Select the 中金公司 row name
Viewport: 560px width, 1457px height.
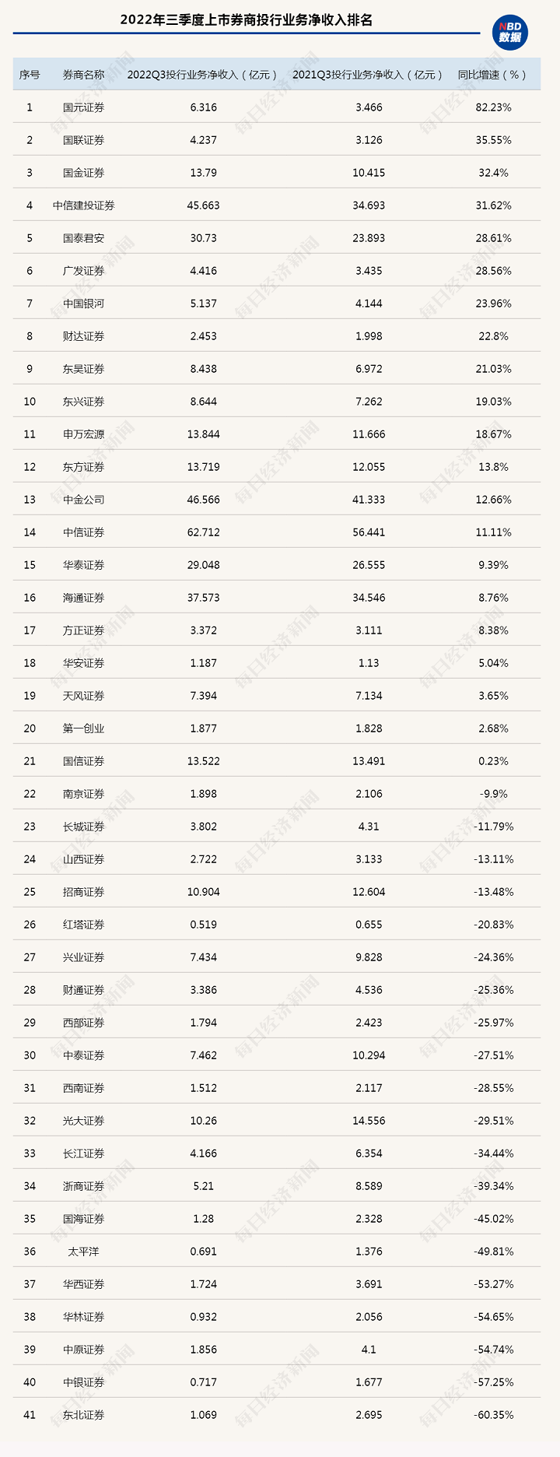tap(83, 500)
